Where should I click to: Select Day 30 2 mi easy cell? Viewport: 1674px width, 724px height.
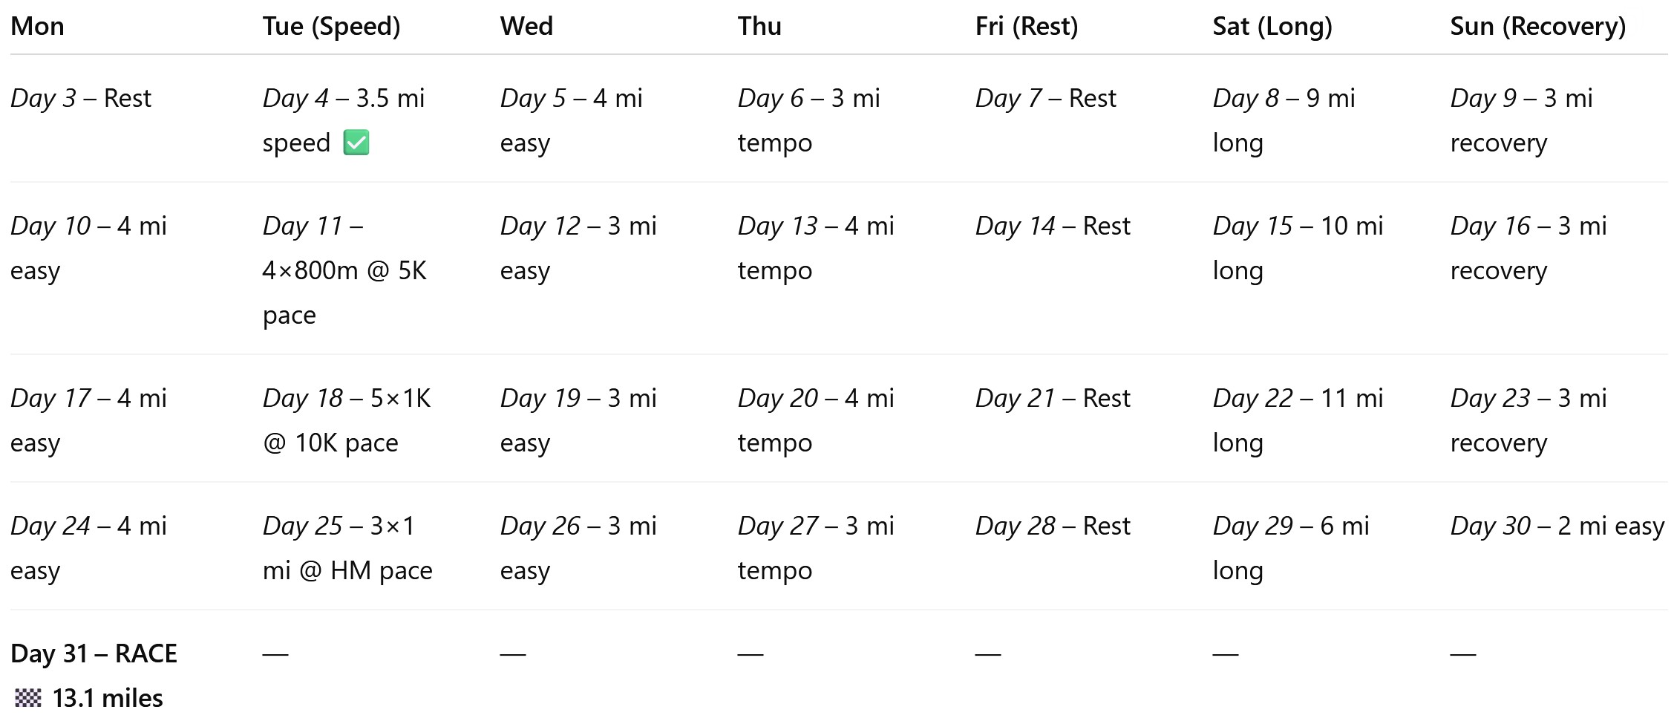[1557, 526]
